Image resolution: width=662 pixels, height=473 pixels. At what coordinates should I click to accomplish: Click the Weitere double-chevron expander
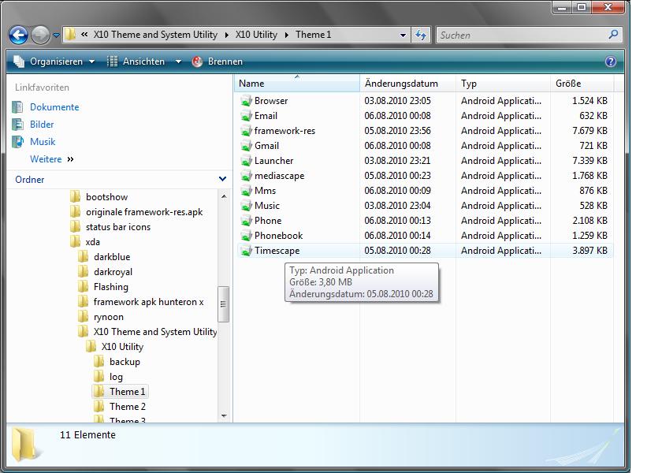70,159
